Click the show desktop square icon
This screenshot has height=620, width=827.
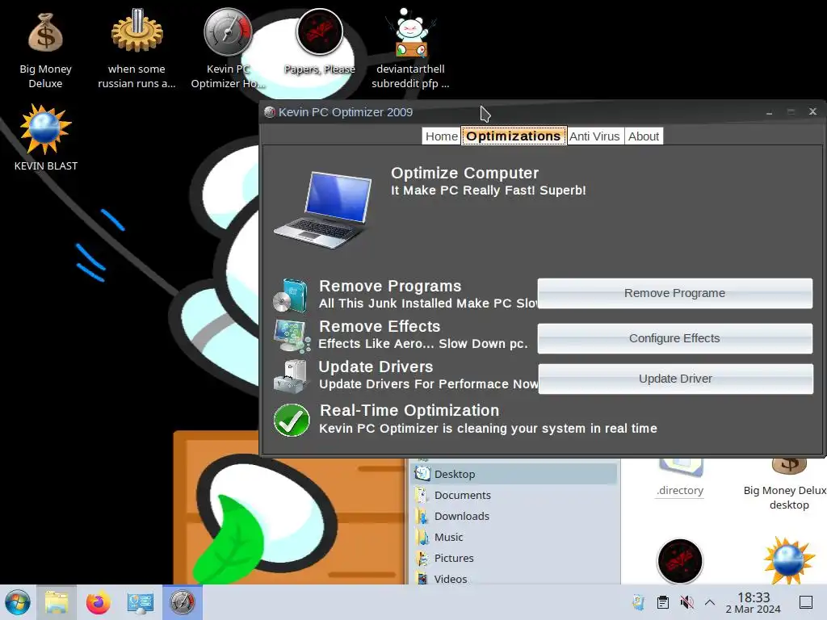click(806, 602)
